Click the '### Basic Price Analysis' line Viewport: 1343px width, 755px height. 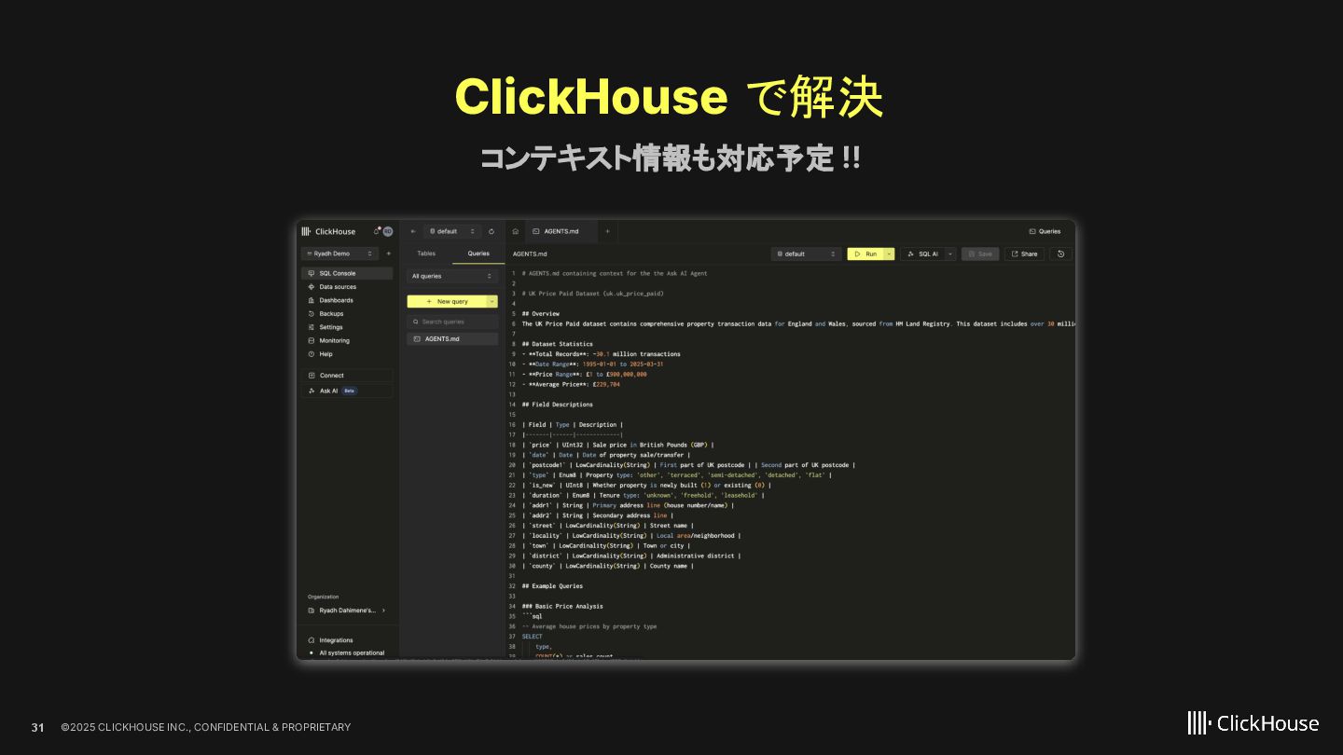(x=563, y=607)
